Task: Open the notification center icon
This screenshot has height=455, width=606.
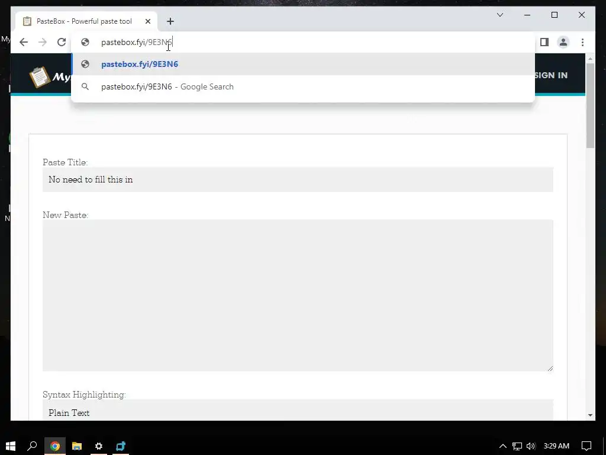Action: point(586,446)
